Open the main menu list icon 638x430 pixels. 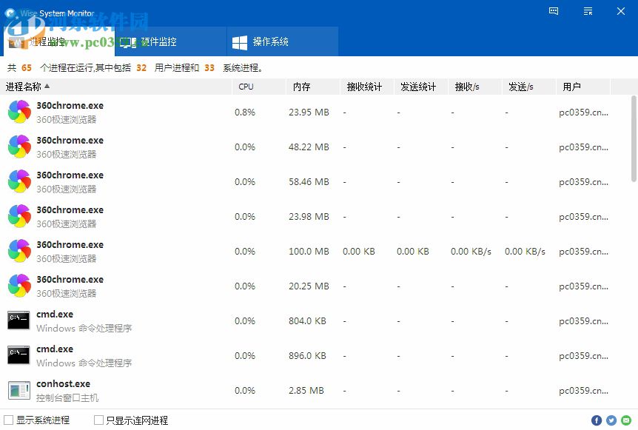coord(588,11)
